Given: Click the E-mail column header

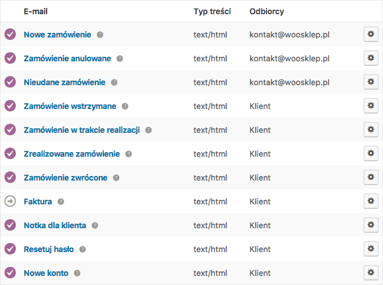Looking at the screenshot, I should click(x=36, y=11).
